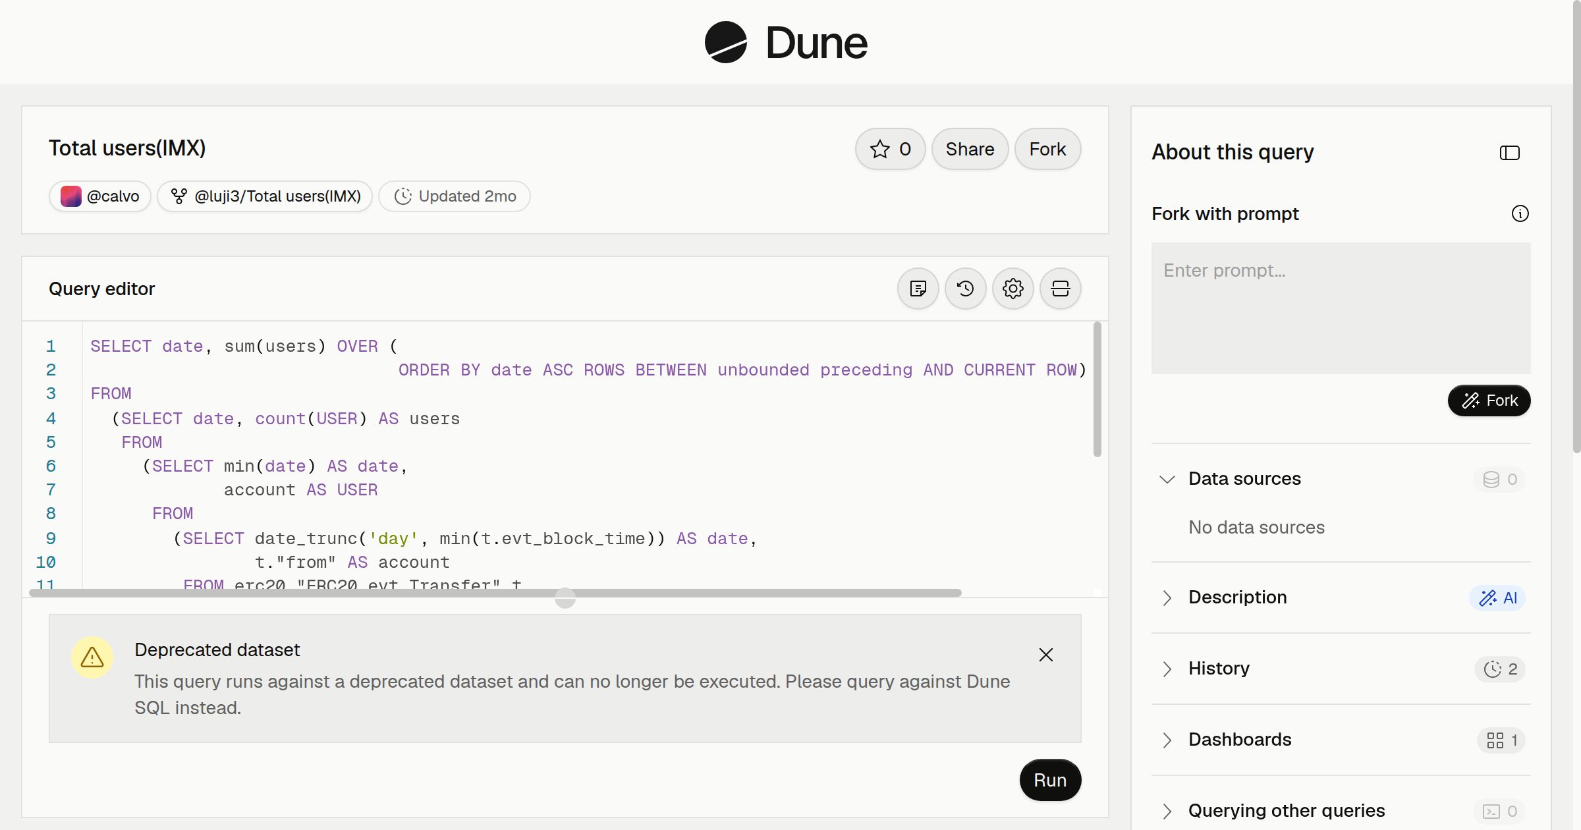This screenshot has height=830, width=1581.
Task: Dismiss the Deprecated dataset warning
Action: [x=1045, y=655]
